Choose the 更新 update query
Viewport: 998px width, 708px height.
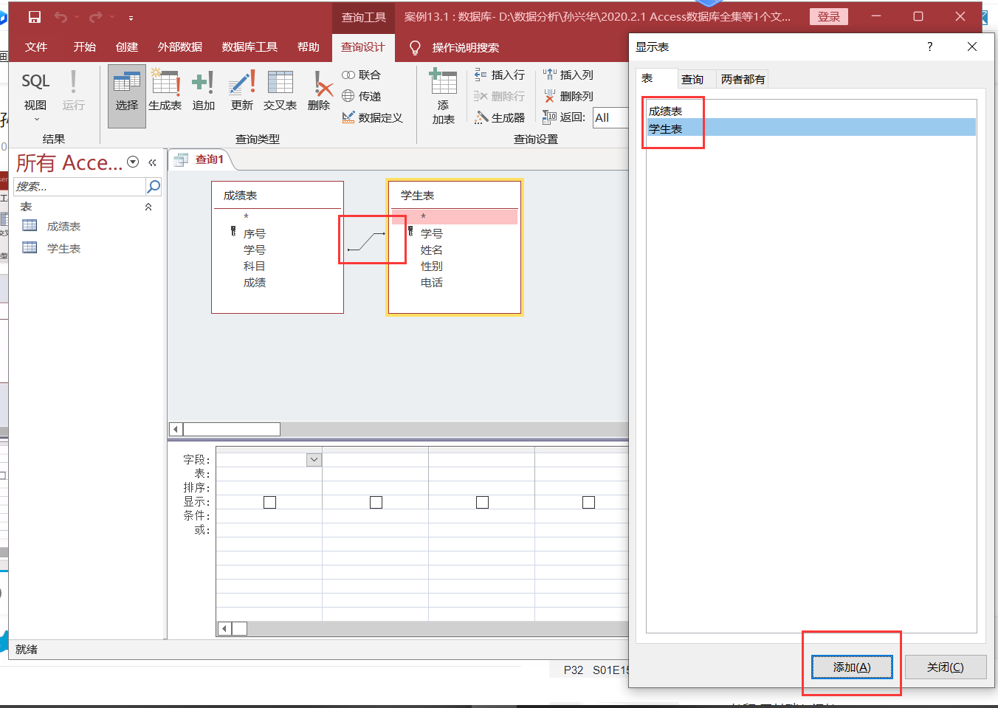(x=242, y=90)
